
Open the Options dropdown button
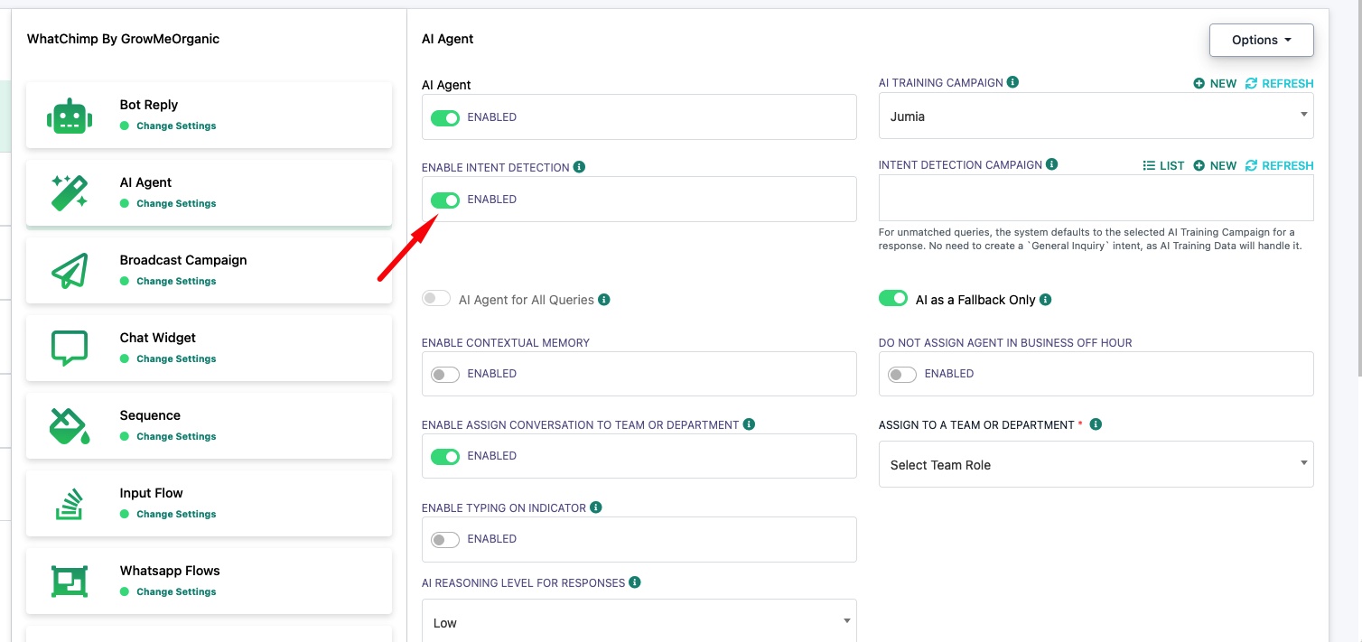(x=1261, y=40)
